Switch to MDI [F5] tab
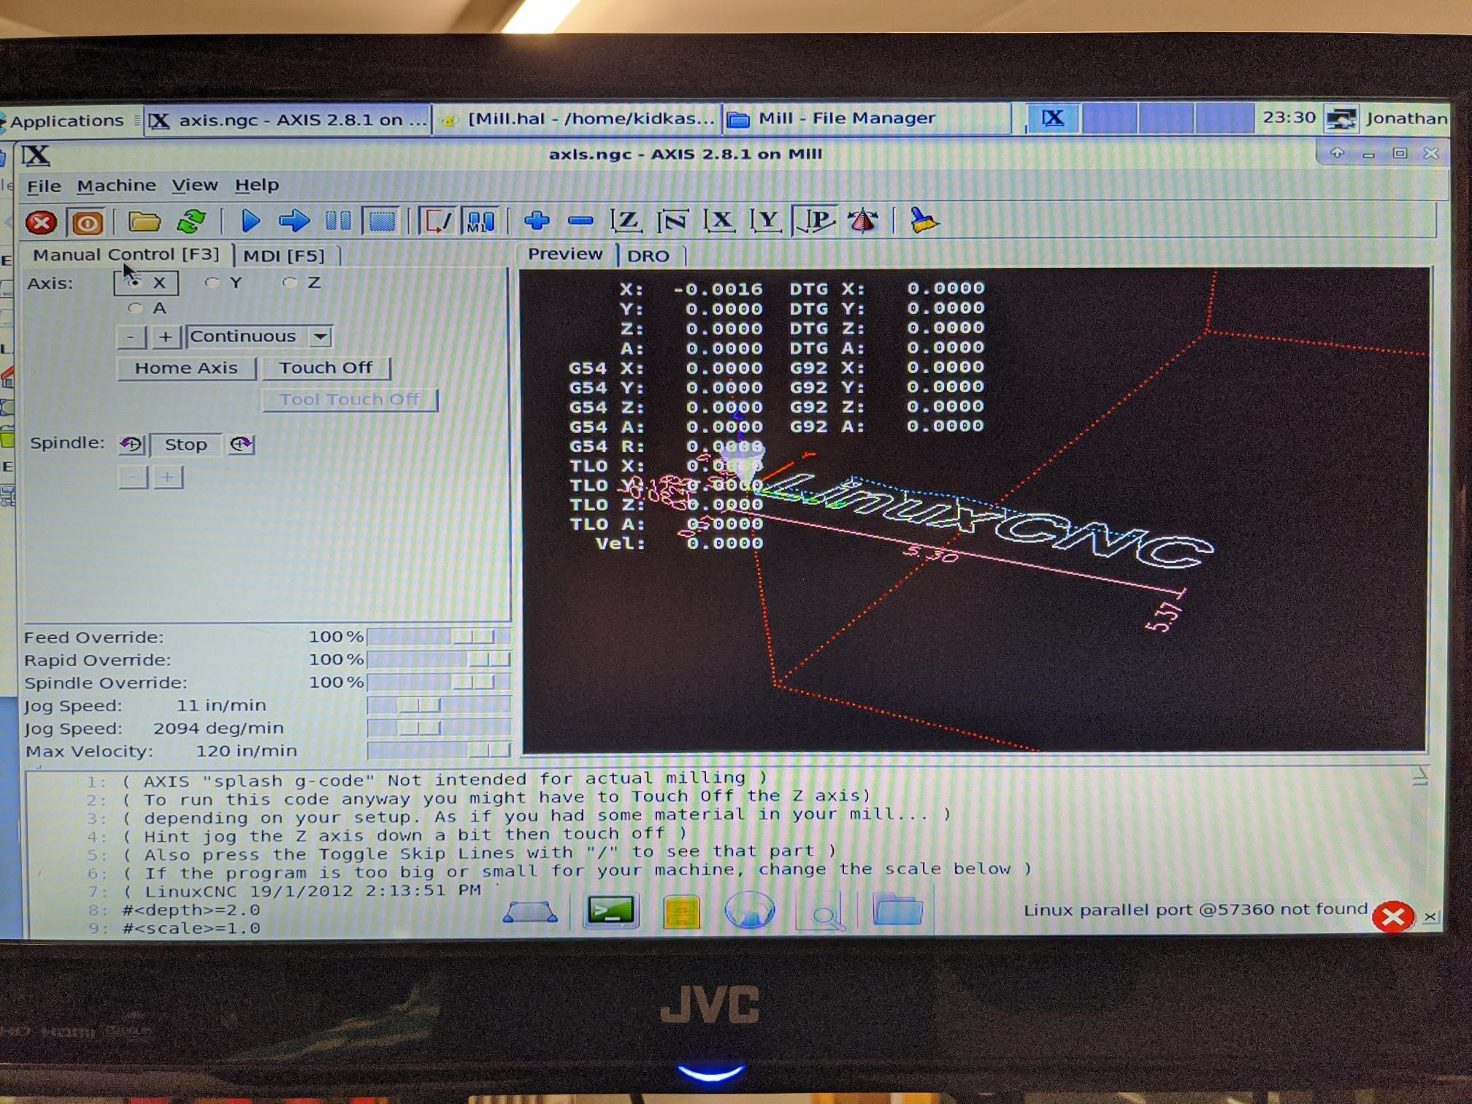 coord(284,256)
